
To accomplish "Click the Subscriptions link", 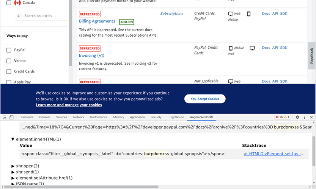I will 172,14.
